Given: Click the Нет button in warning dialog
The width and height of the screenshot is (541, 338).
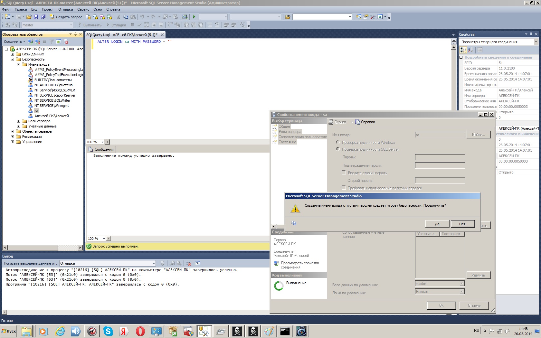Looking at the screenshot, I should (462, 224).
